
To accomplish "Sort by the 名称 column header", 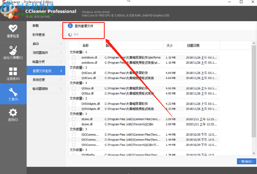I will (x=91, y=45).
